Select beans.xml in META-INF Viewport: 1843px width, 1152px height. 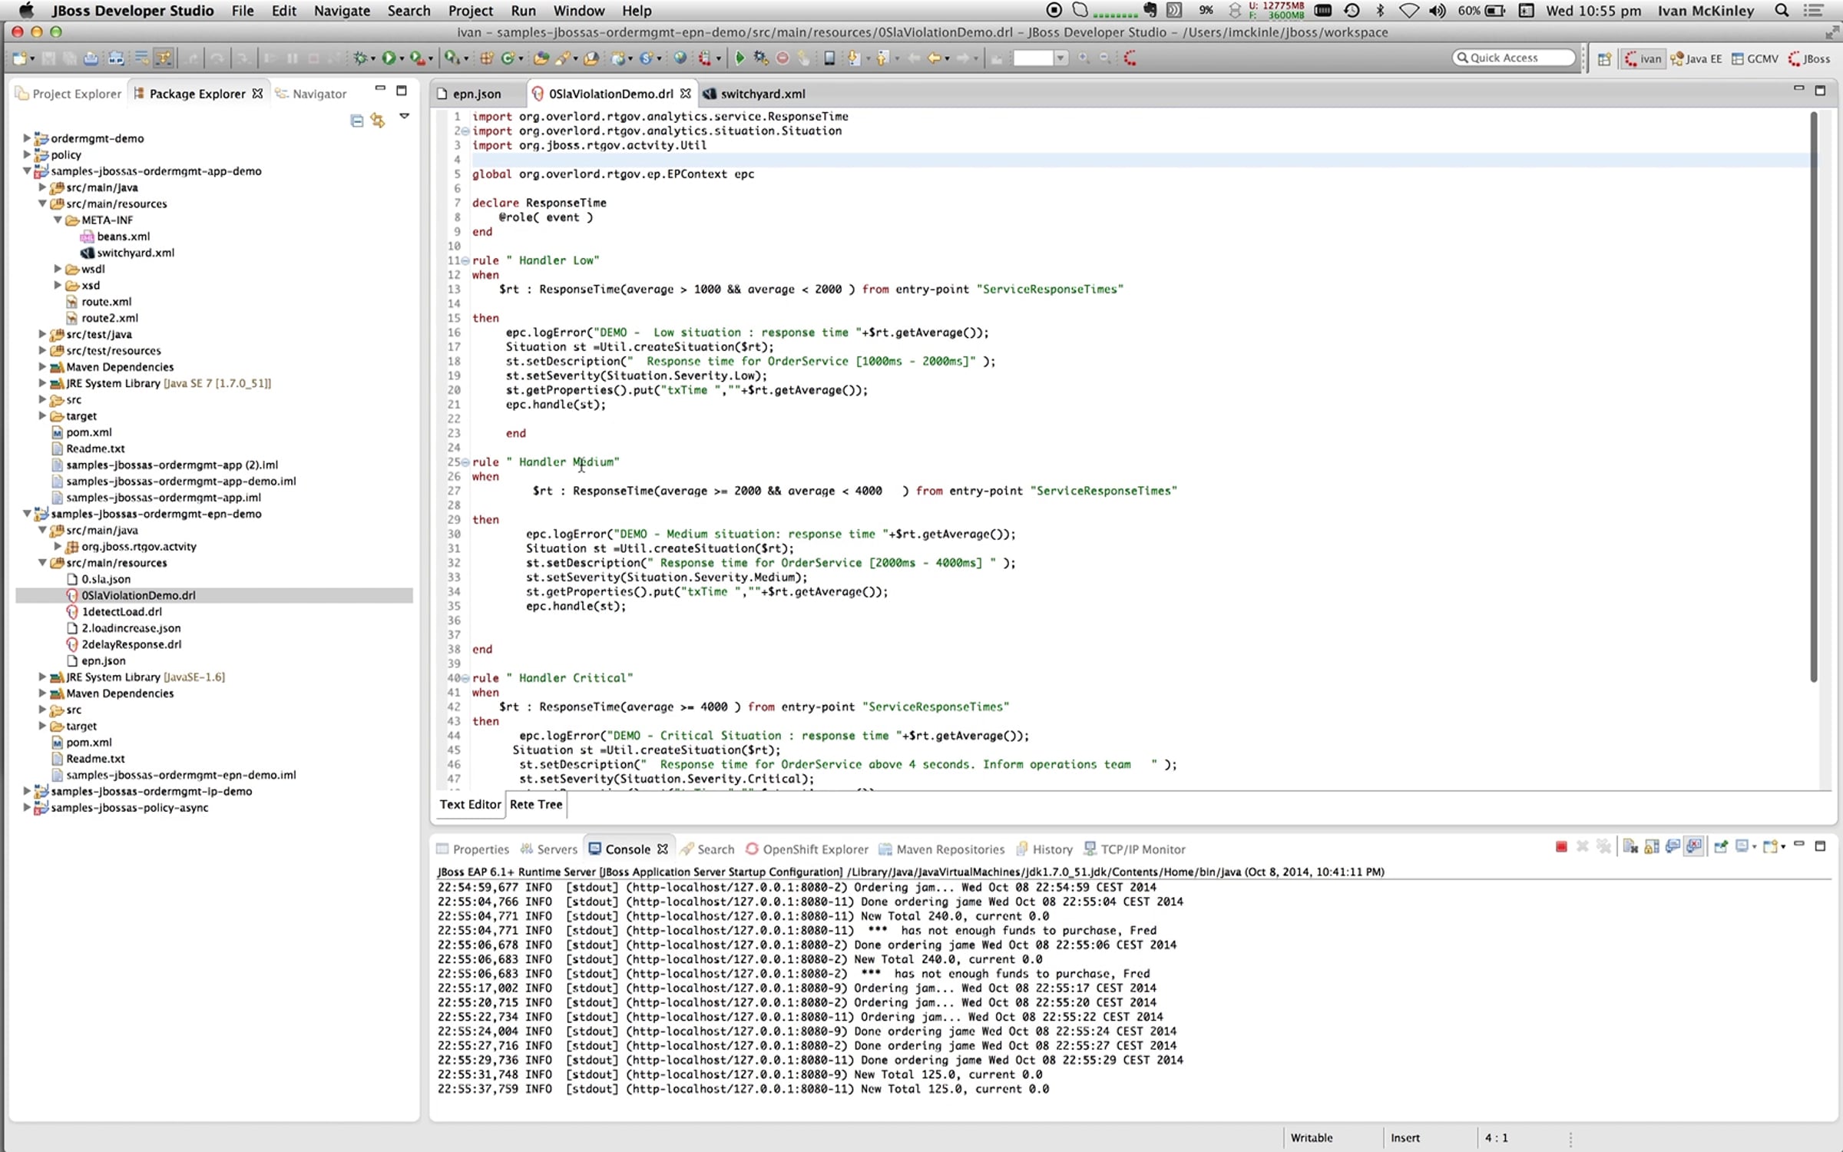(x=123, y=237)
